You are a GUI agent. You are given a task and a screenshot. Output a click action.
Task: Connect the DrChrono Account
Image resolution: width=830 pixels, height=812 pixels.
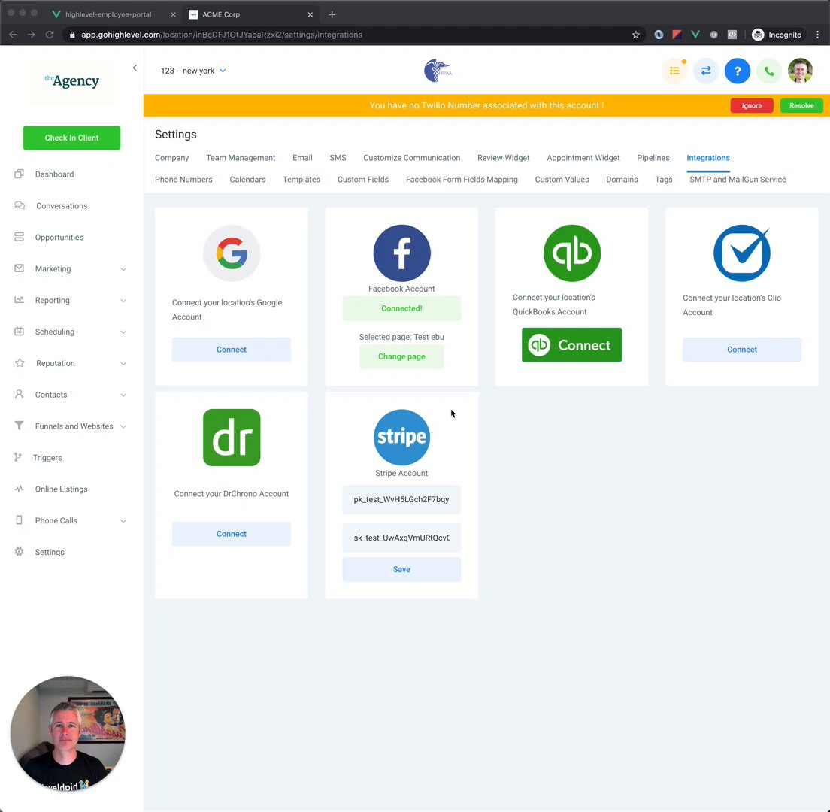click(232, 534)
